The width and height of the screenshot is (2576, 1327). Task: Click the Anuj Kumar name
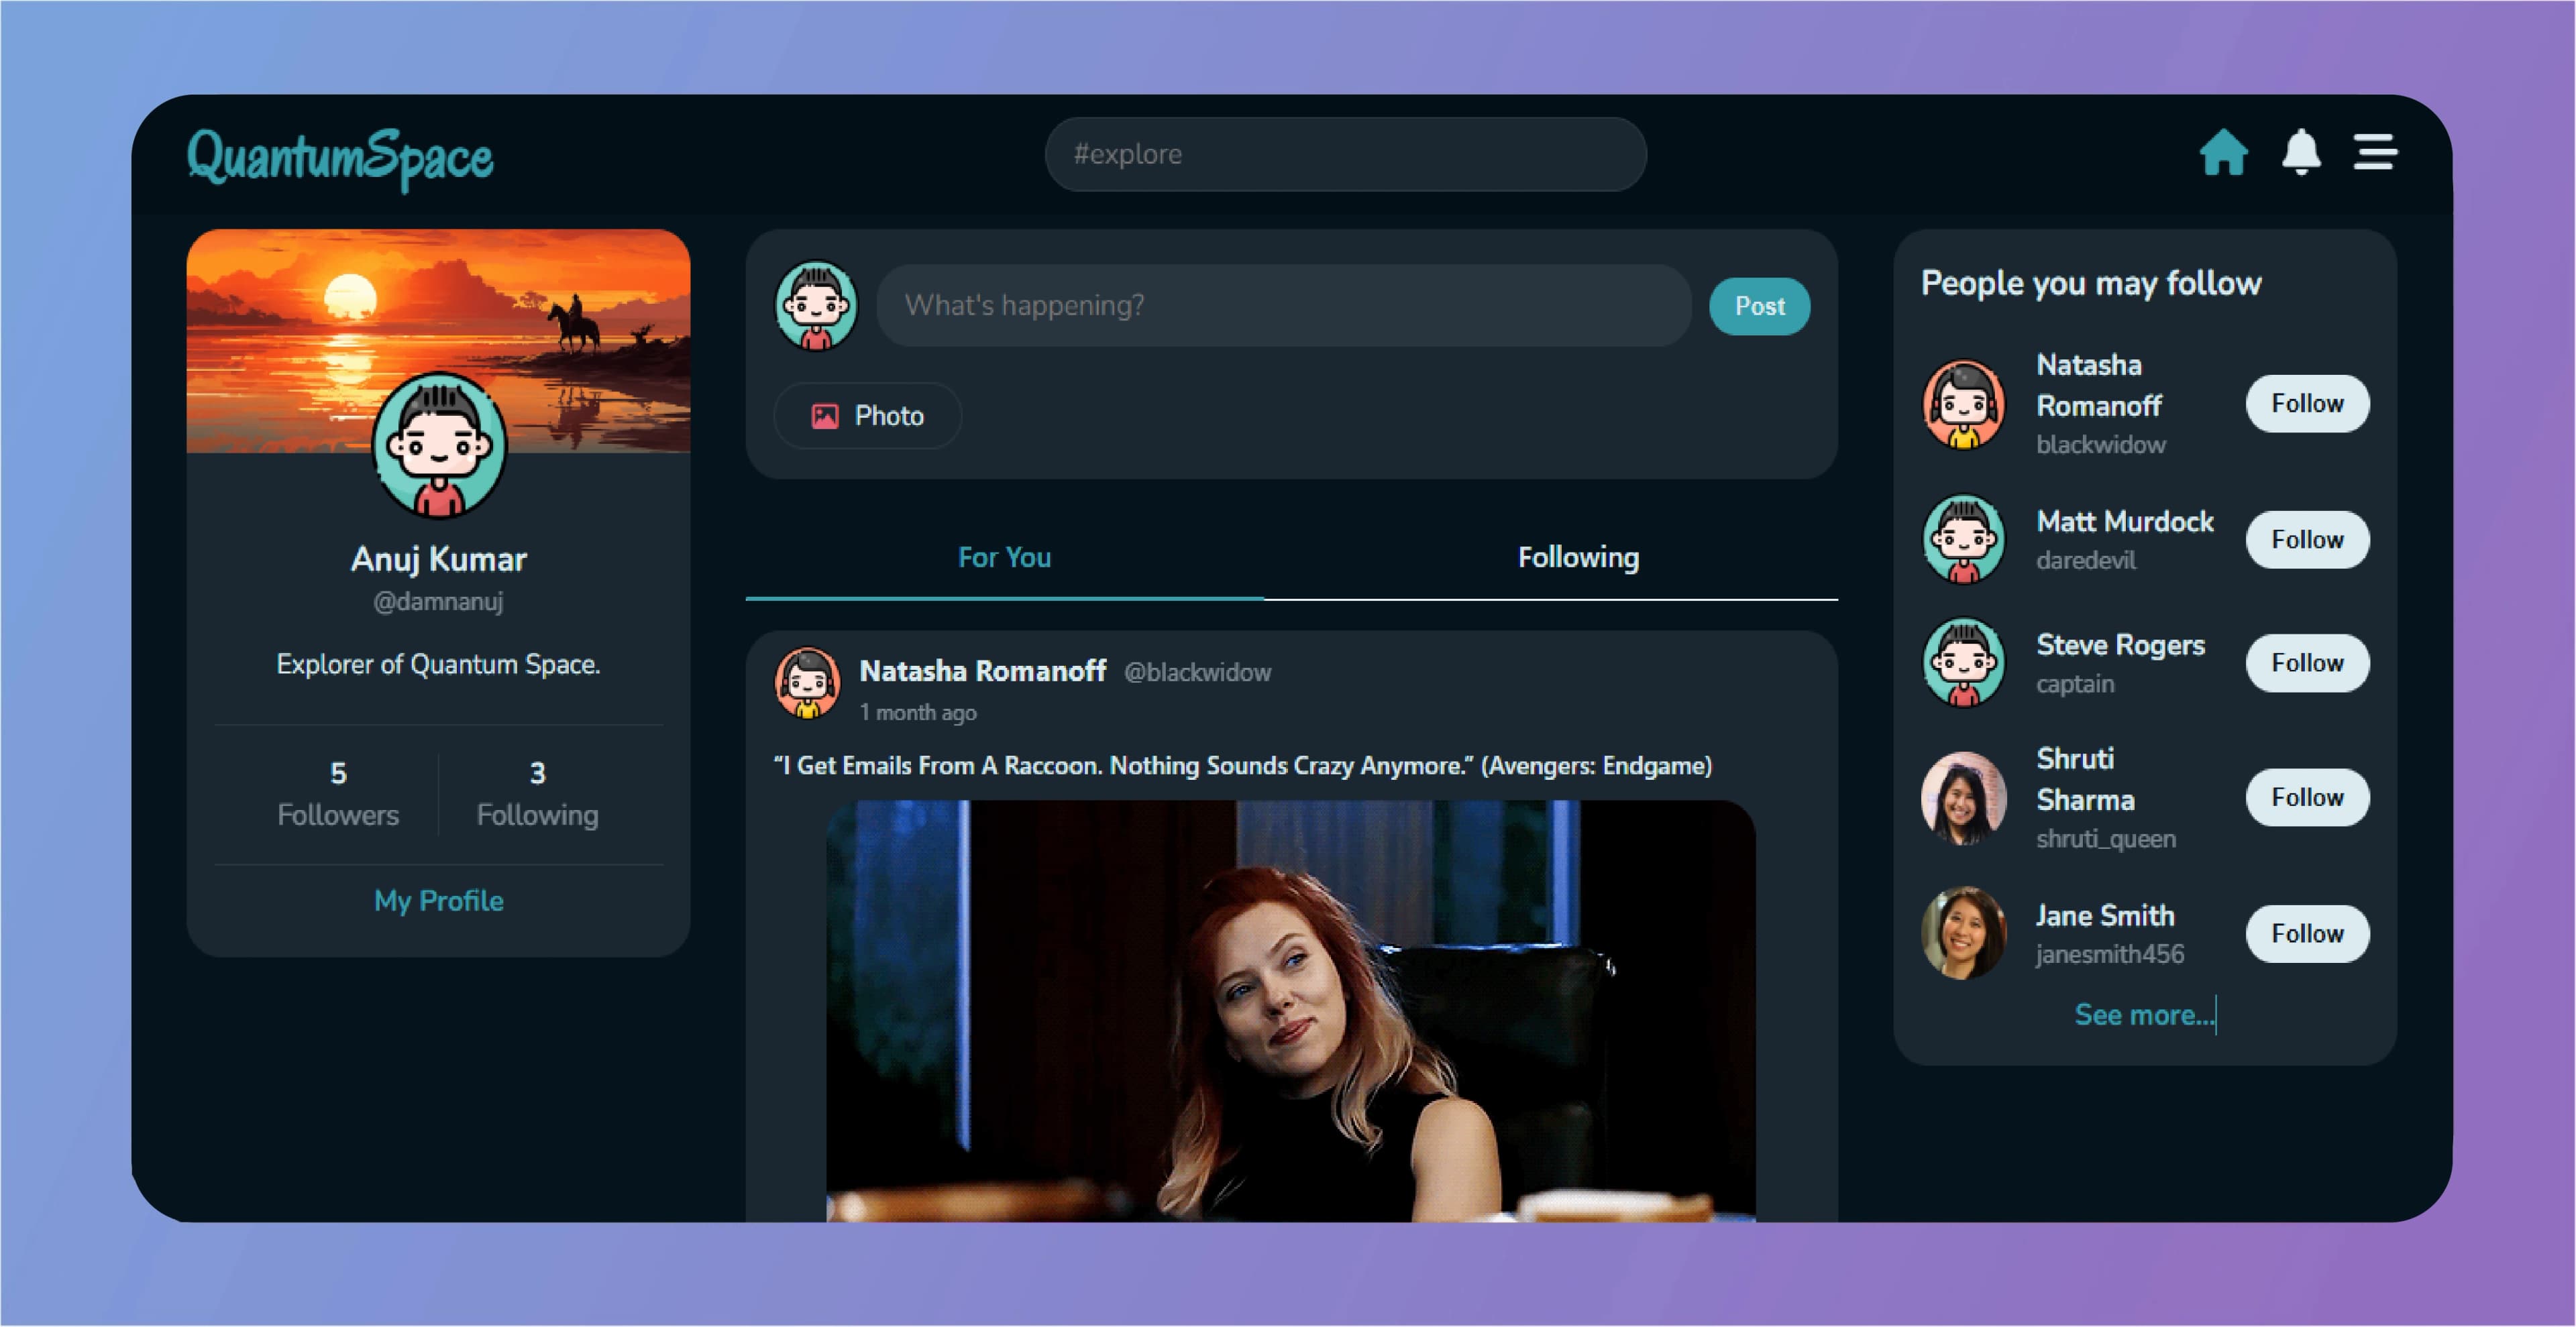pyautogui.click(x=439, y=560)
